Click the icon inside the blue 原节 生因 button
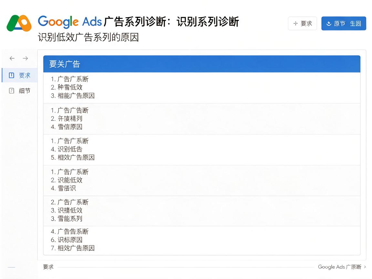The height and width of the screenshot is (279, 372). [x=329, y=24]
